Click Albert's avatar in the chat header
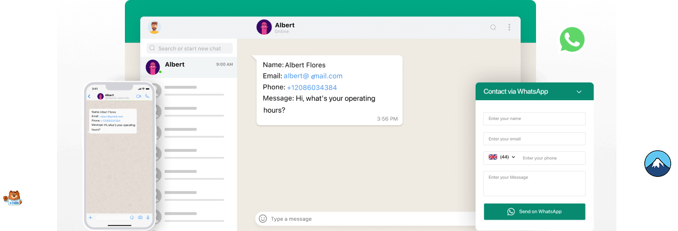Viewport: 678px width, 231px height. [x=264, y=27]
